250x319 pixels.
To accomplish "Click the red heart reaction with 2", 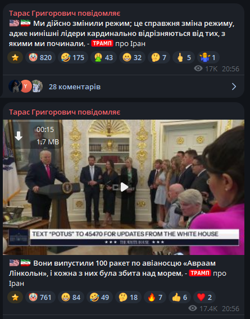I will point(204,297).
